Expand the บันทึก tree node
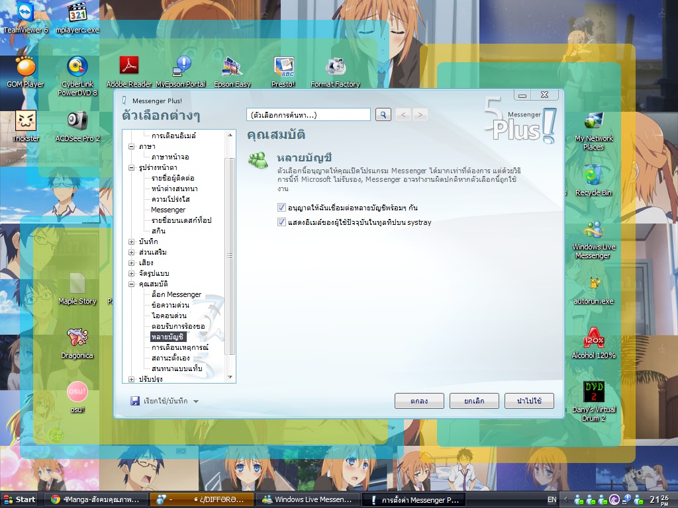This screenshot has width=678, height=508. [x=132, y=241]
